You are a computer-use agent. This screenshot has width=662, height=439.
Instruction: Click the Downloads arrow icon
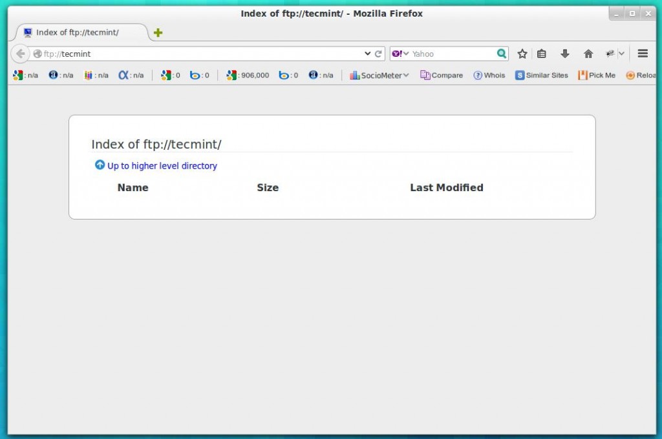tap(565, 54)
